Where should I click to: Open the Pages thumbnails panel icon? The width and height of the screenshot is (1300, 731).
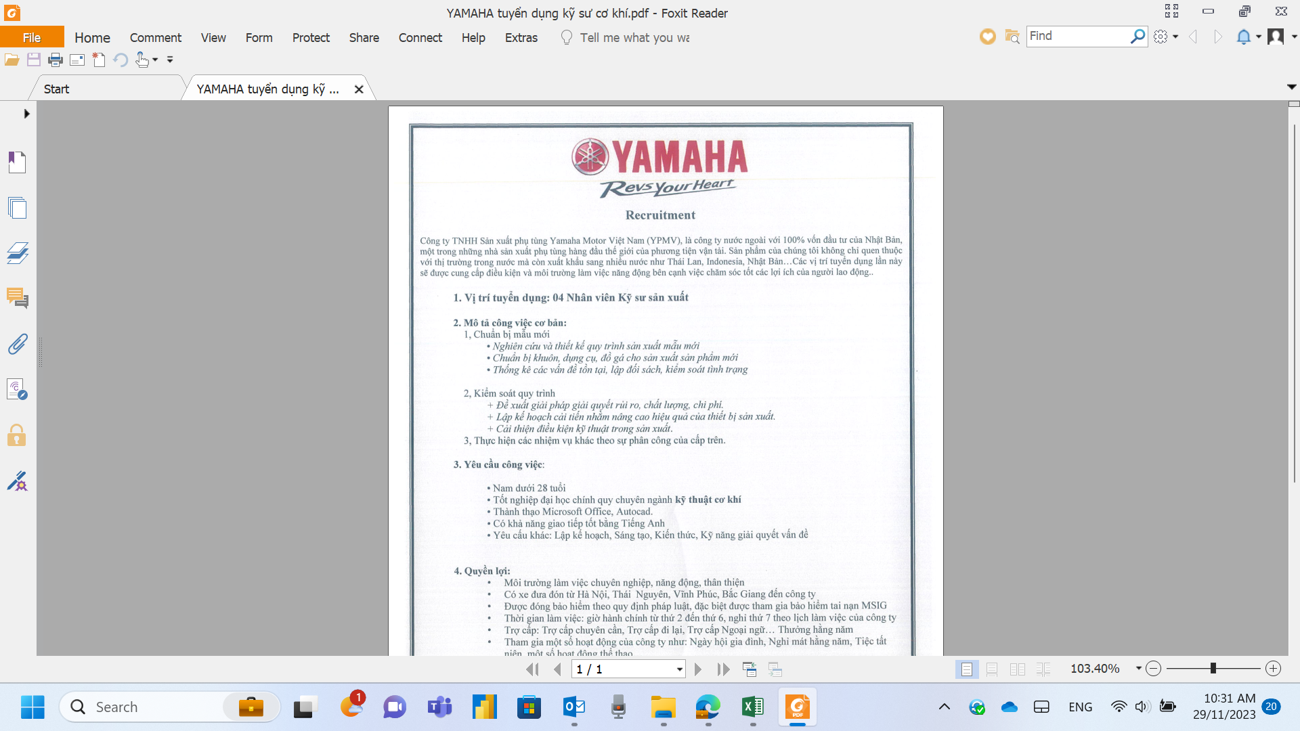[x=17, y=208]
